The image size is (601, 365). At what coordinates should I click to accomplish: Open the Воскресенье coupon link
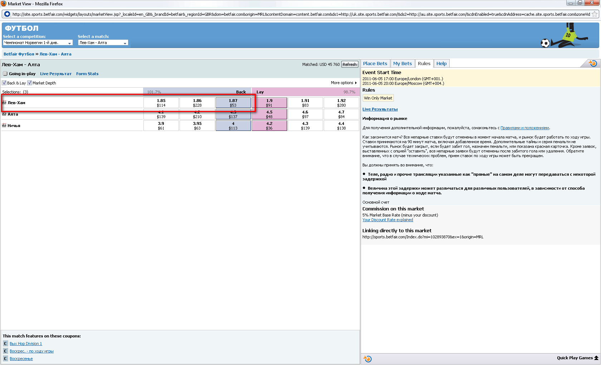[21, 359]
